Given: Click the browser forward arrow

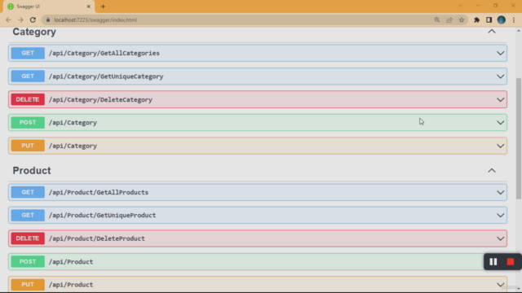Looking at the screenshot, I should [x=20, y=20].
